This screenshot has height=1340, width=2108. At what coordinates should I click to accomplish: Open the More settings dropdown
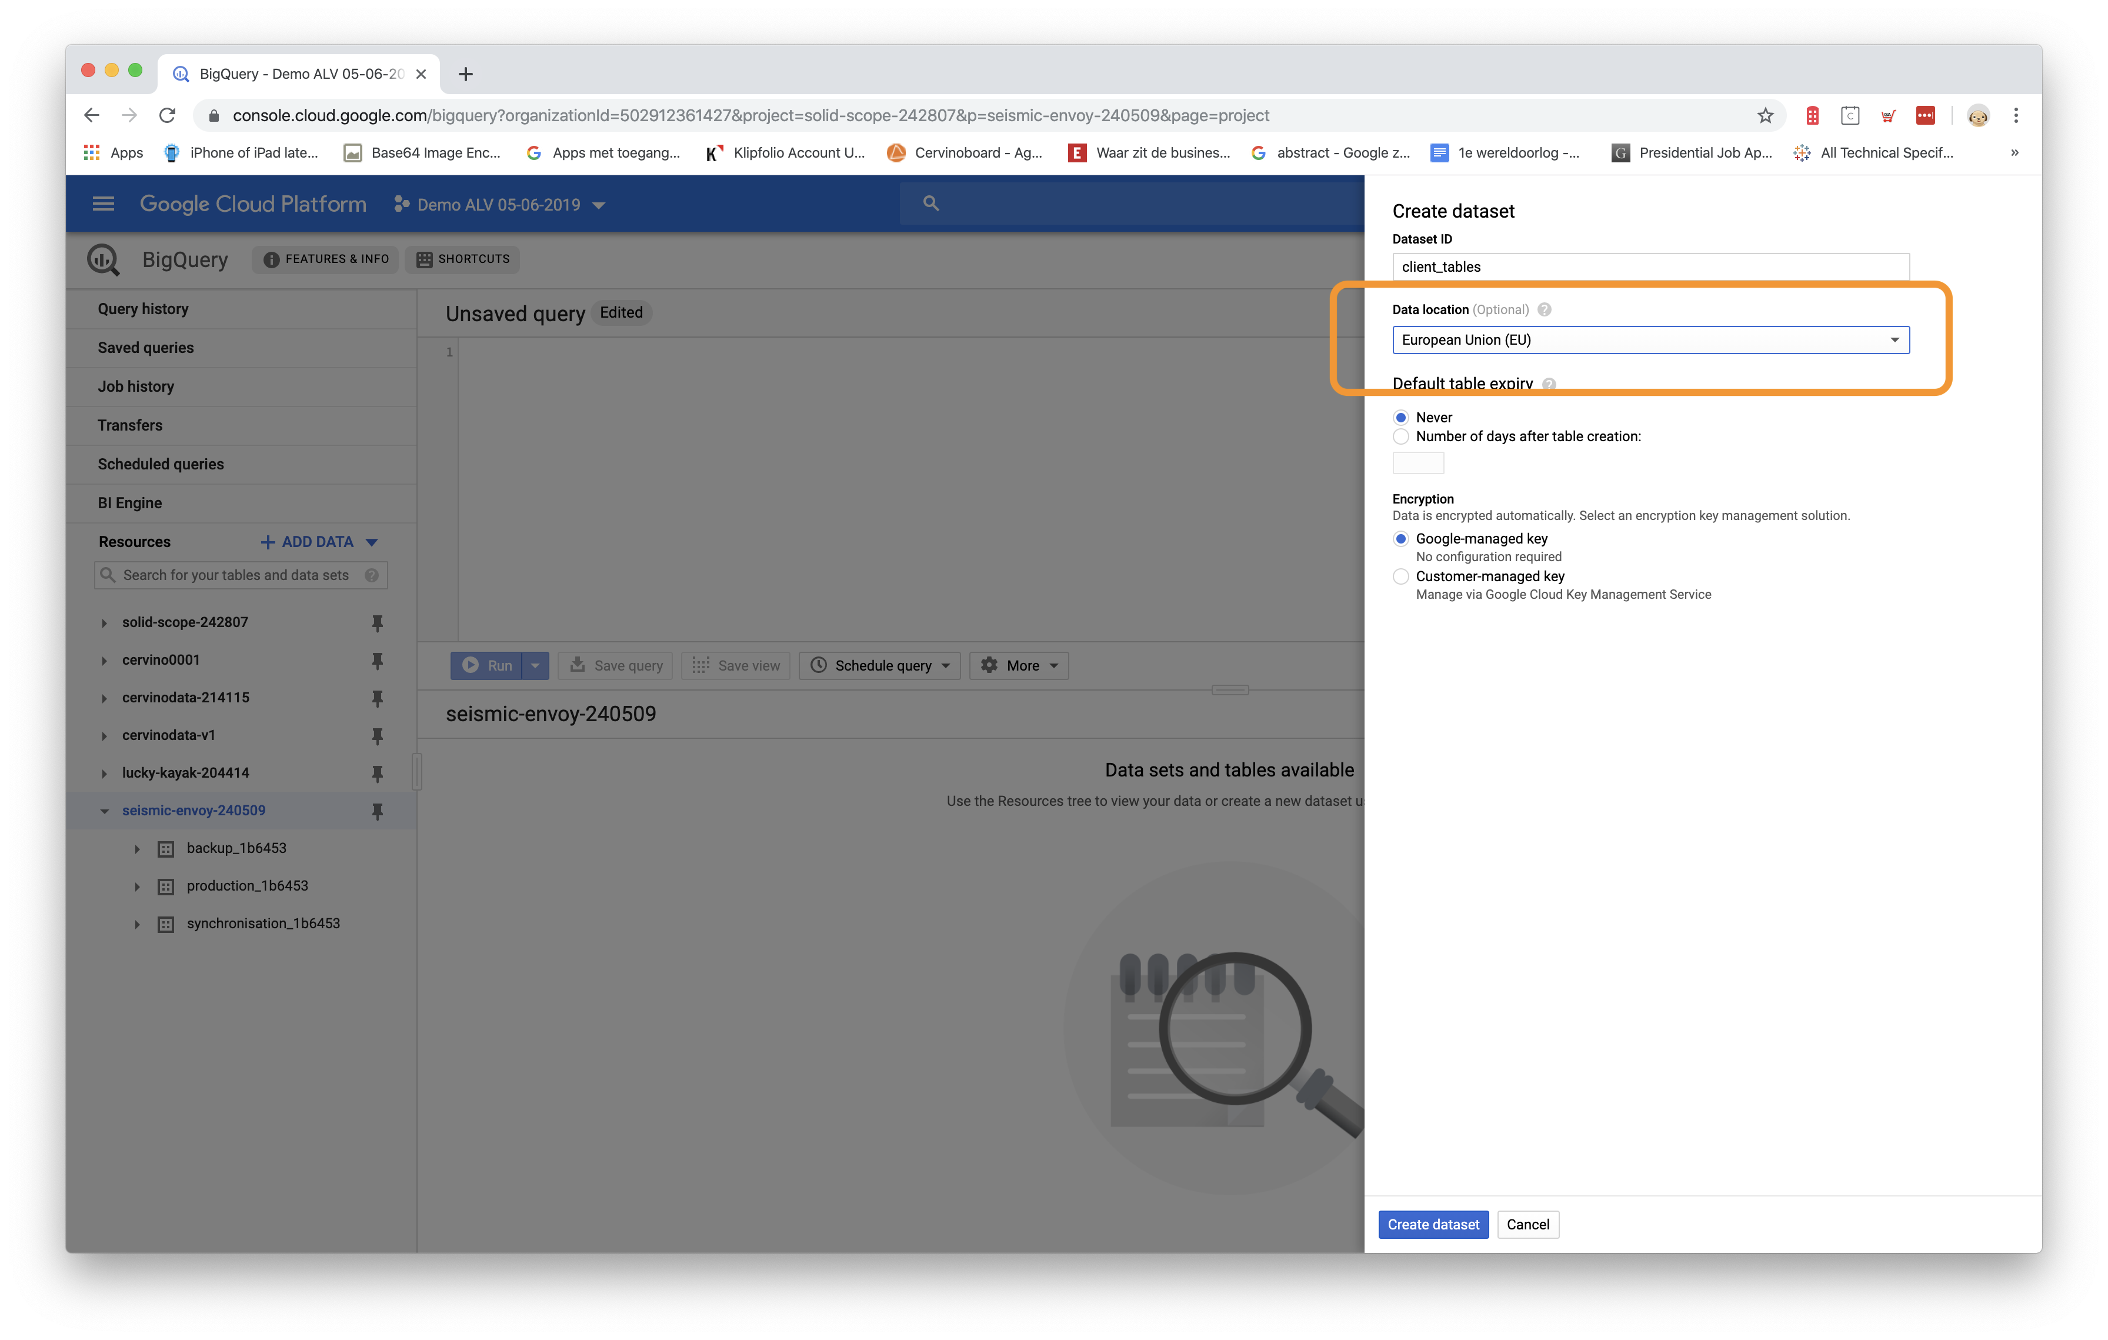(x=1019, y=665)
